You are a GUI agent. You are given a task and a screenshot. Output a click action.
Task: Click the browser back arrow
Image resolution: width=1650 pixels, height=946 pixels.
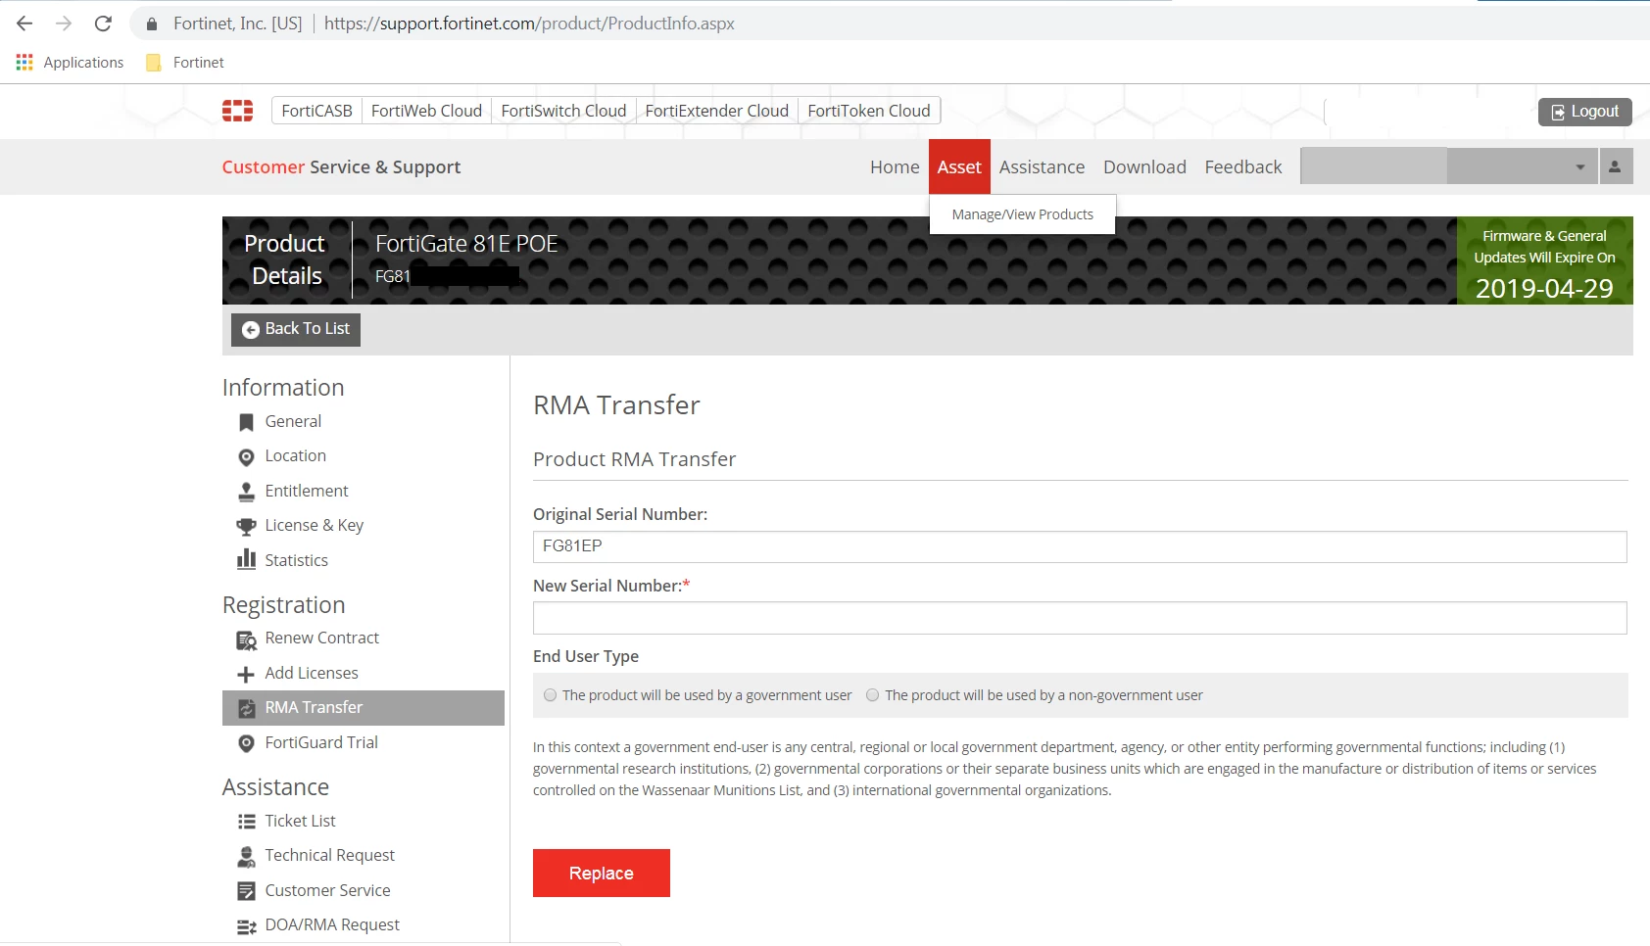click(24, 24)
